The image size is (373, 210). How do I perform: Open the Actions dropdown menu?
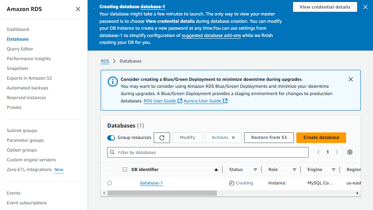223,138
